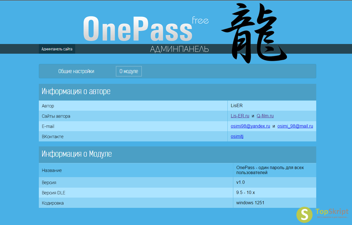
Task: Click the Кодировка row label
Action: click(x=53, y=203)
